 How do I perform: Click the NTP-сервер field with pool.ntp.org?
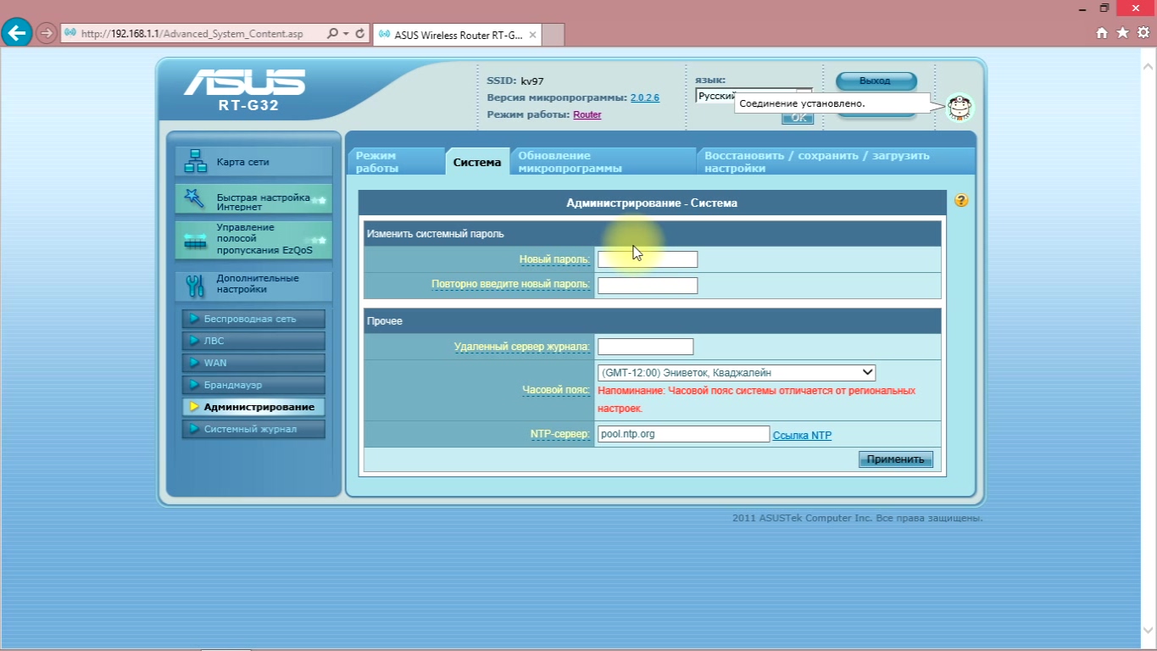point(683,434)
